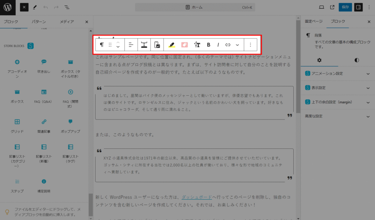Insert the FAQ（開閉式） block
This screenshot has height=220, width=375.
pos(70,98)
